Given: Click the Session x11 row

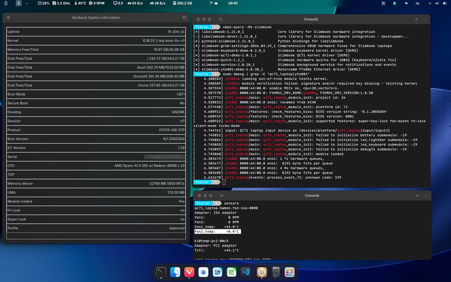Looking at the screenshot, I should (x=96, y=121).
